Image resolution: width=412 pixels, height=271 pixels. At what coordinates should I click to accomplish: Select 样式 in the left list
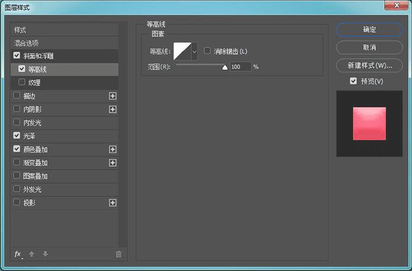pyautogui.click(x=65, y=30)
